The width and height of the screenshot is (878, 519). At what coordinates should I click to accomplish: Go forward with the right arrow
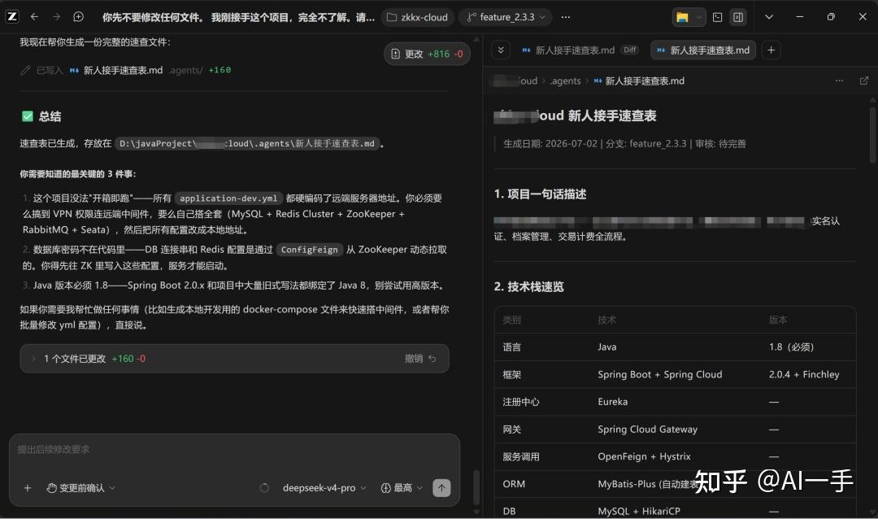point(56,17)
